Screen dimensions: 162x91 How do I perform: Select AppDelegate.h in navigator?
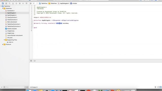(x=12, y=13)
